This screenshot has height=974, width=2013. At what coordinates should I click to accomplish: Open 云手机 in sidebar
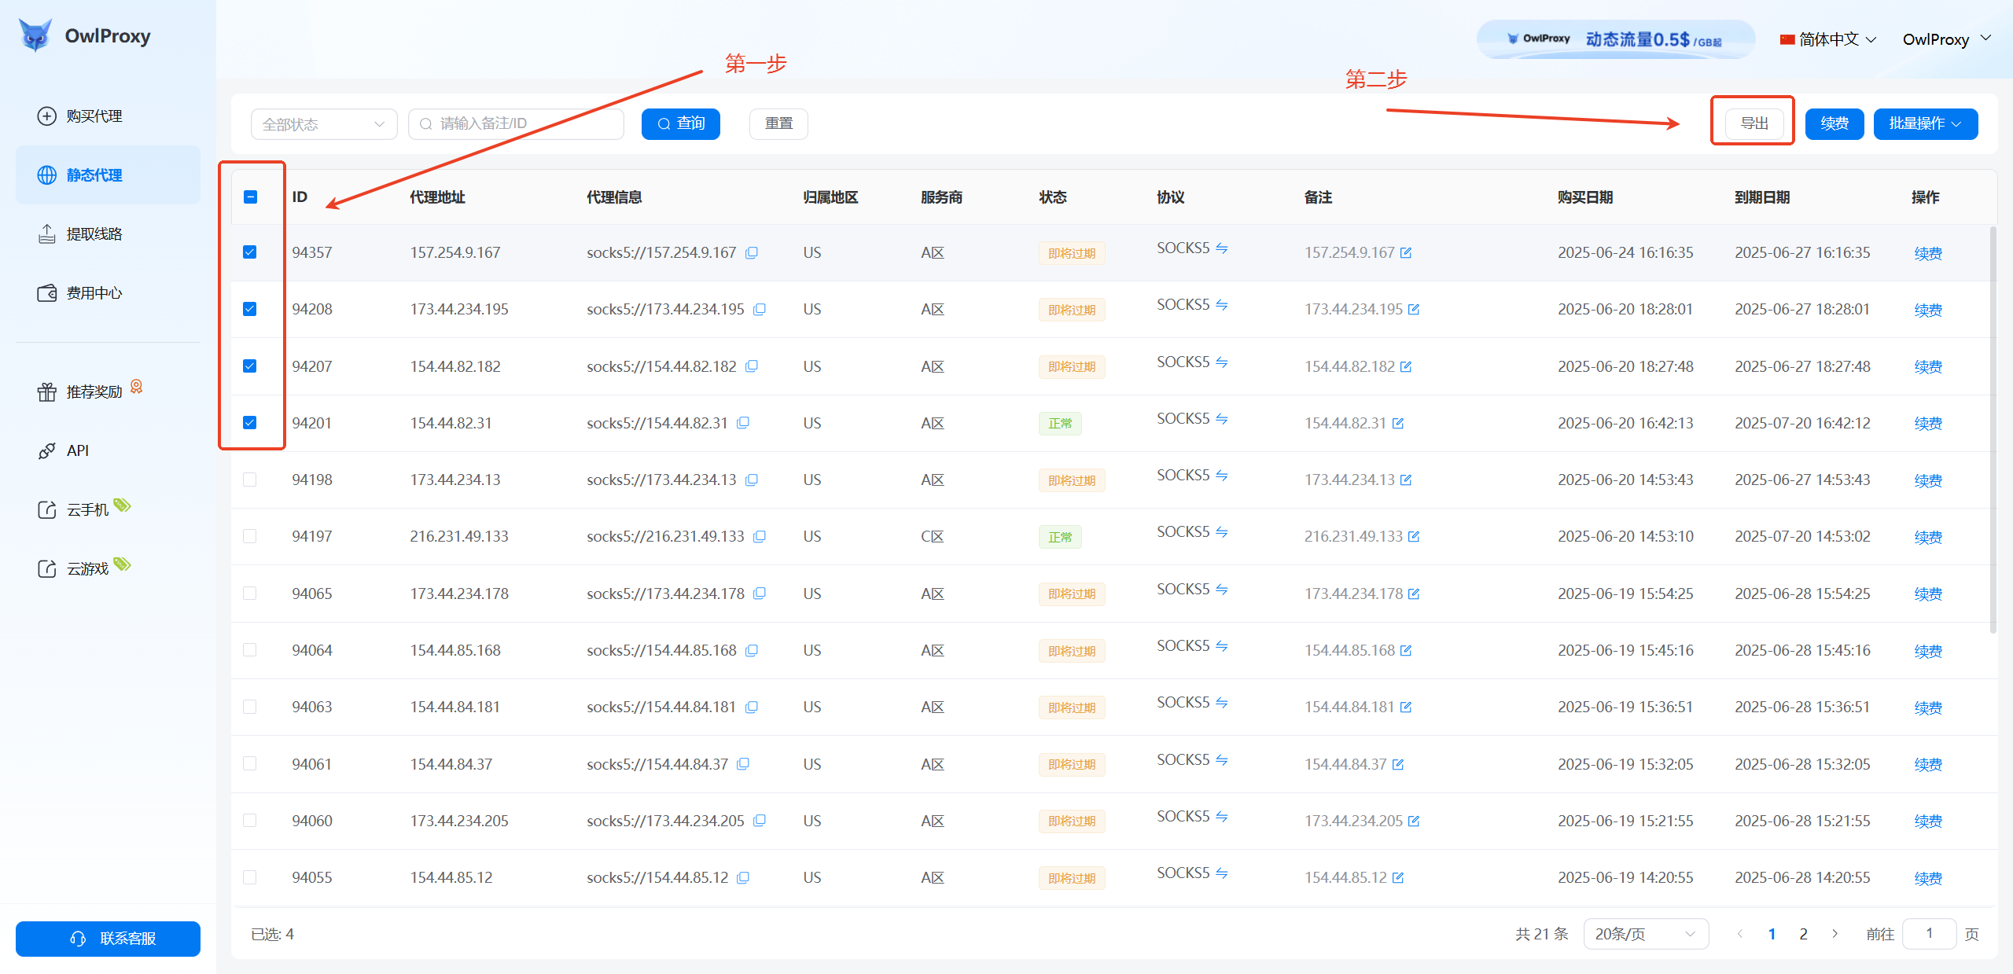[108, 509]
